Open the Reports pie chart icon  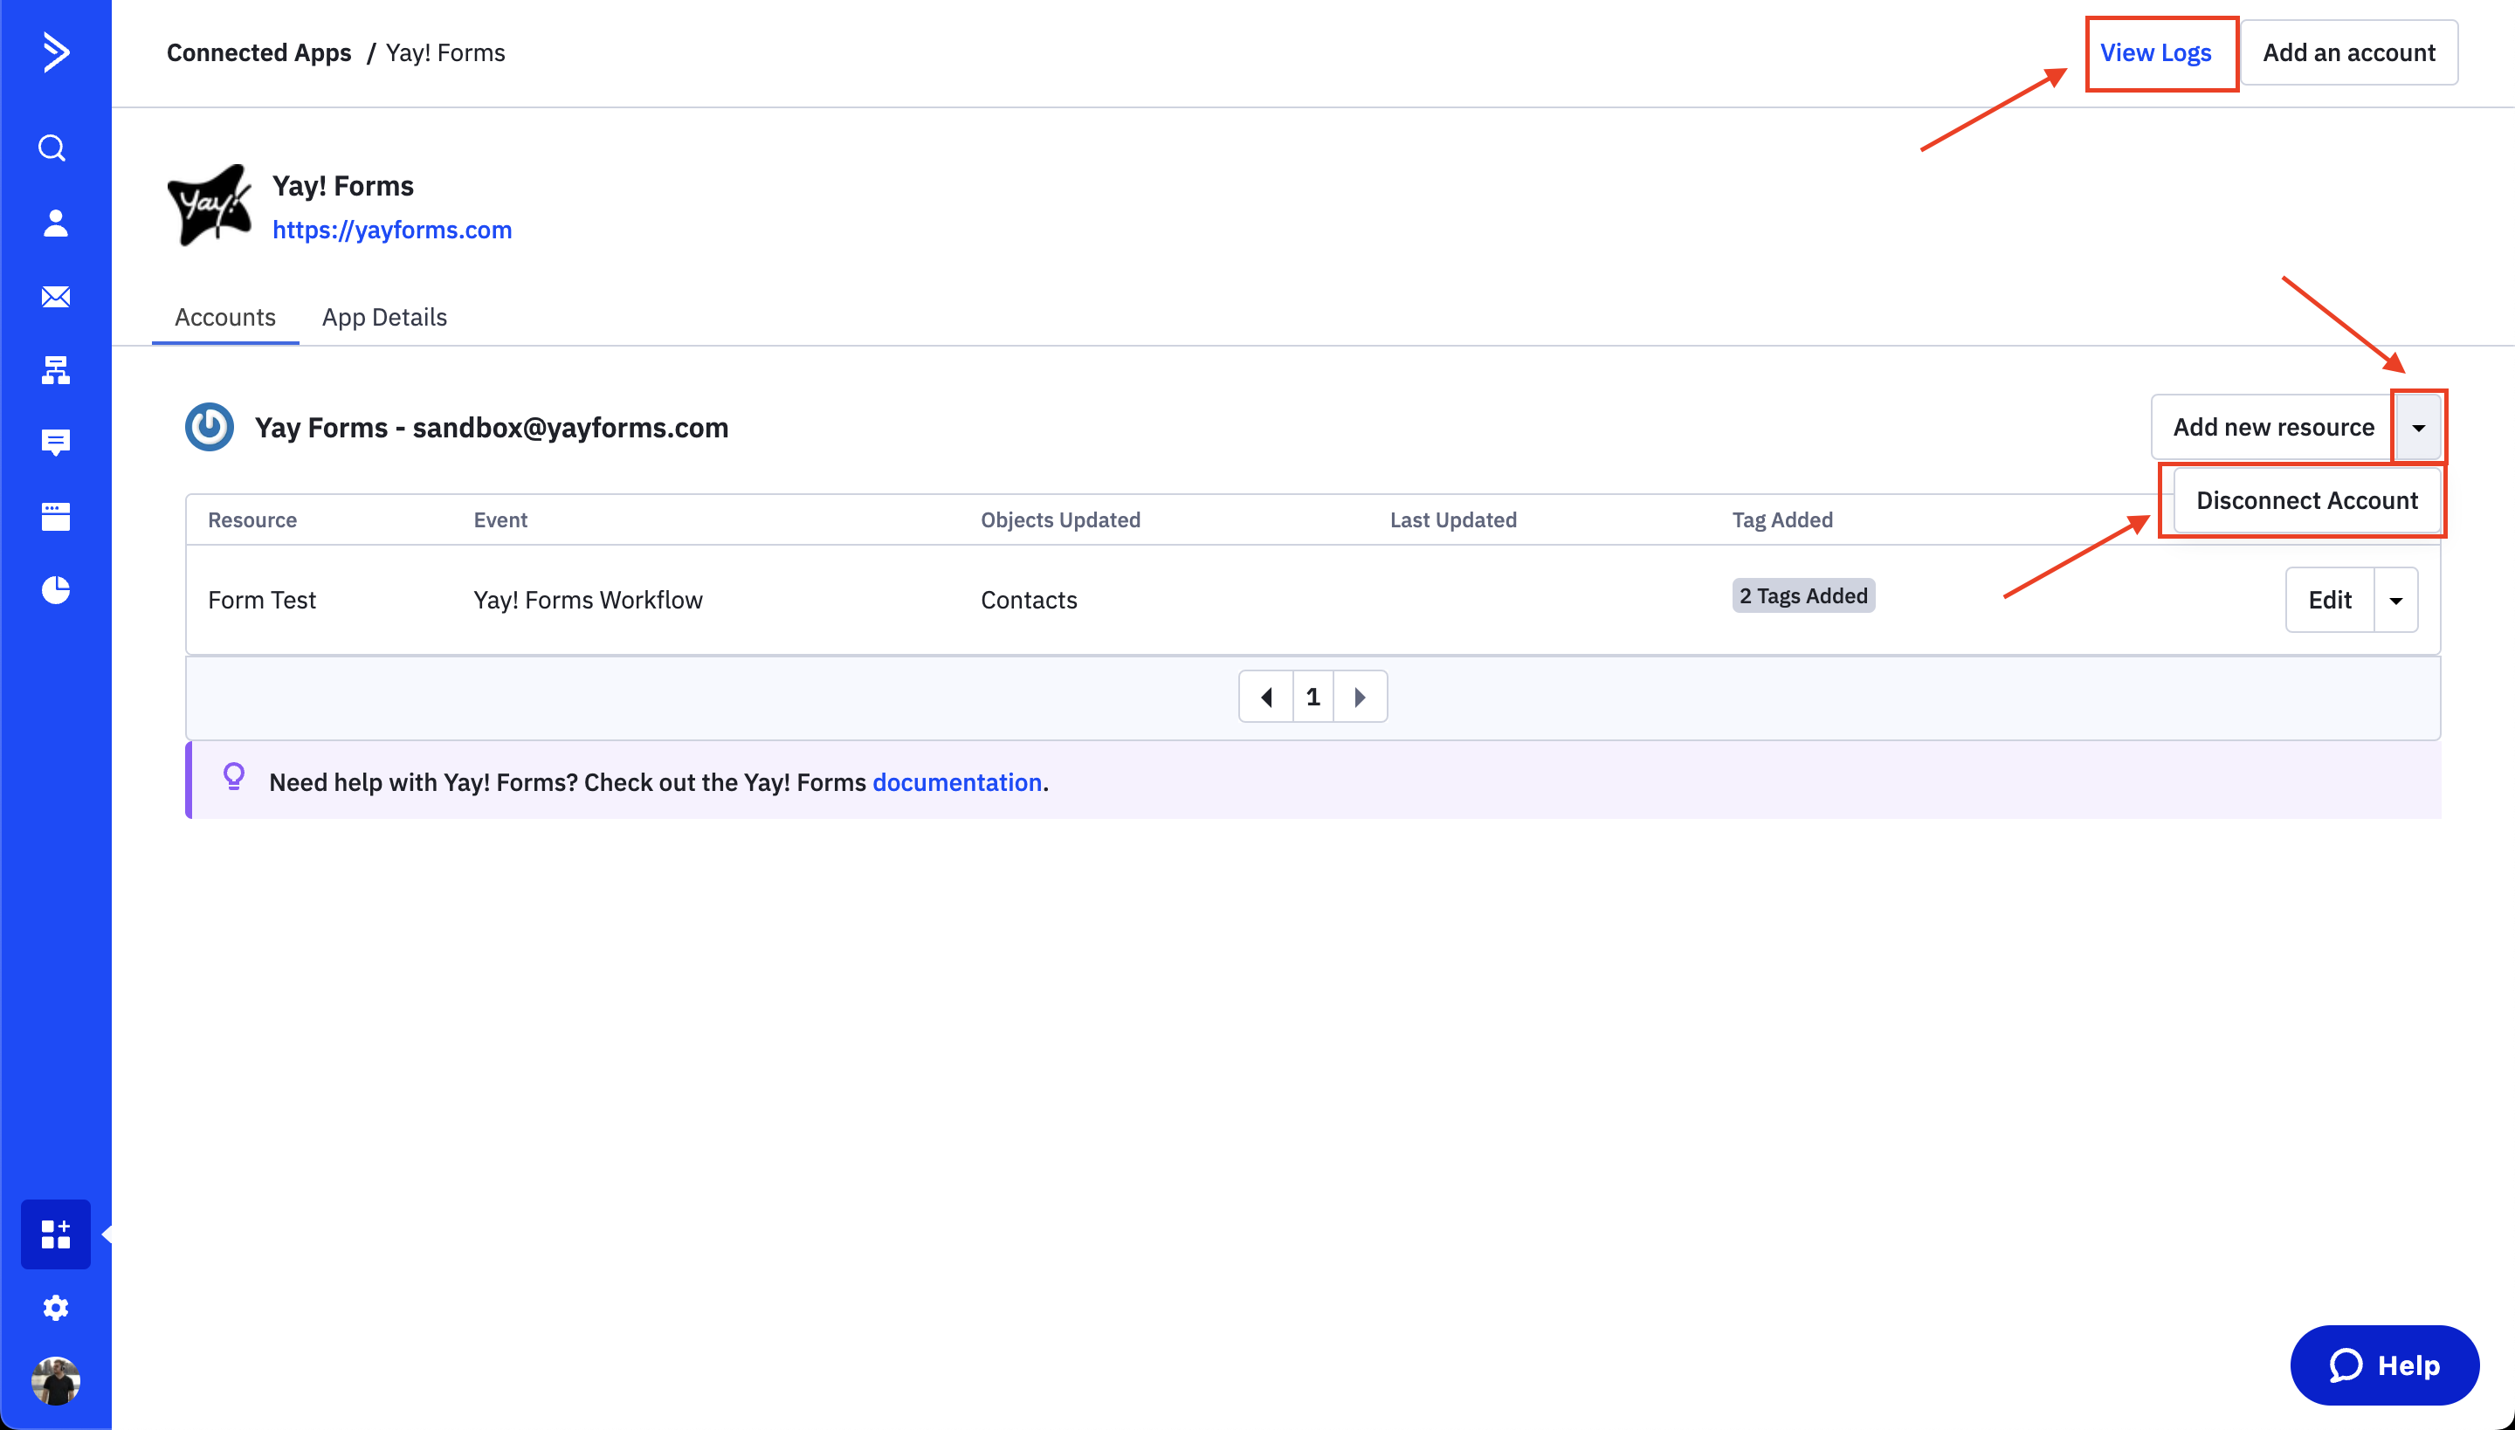pyautogui.click(x=55, y=589)
